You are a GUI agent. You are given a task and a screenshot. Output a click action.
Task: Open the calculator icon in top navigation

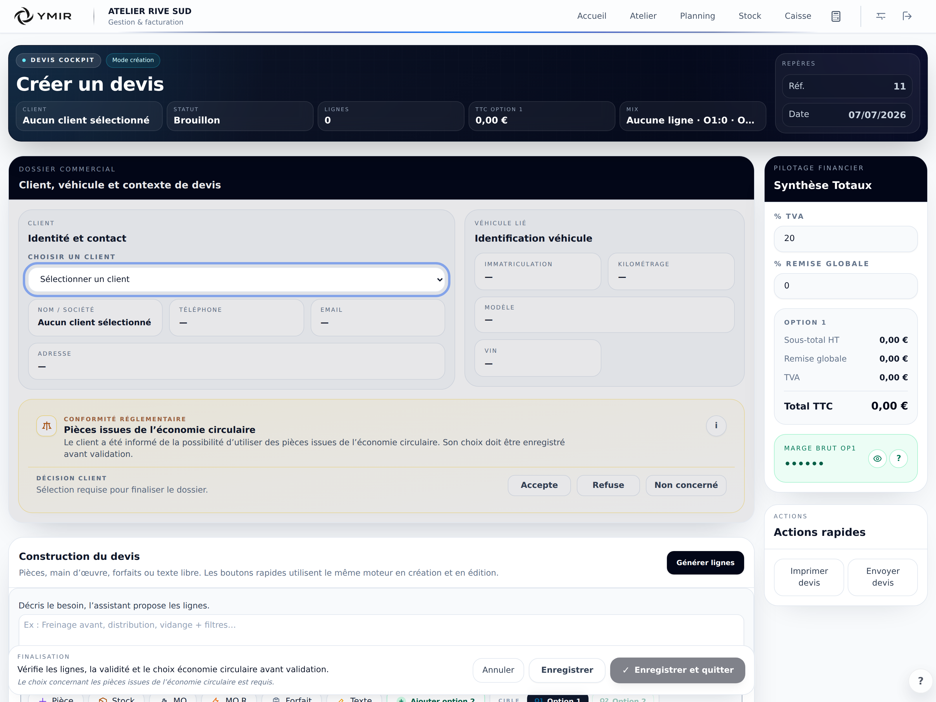[x=836, y=16]
